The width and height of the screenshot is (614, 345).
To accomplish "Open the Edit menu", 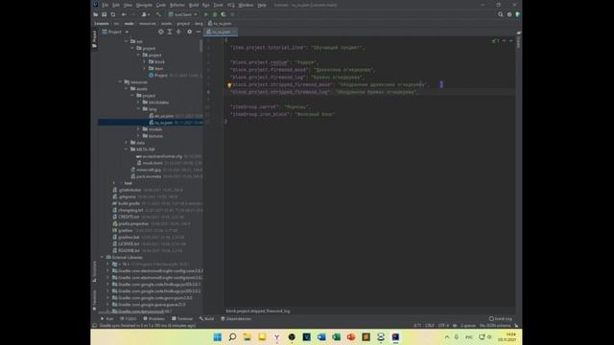I will coord(116,5).
